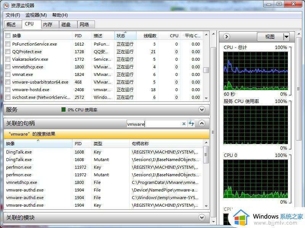305x228 pixels.
Task: Click process list scroll-down arrow
Action: (206, 98)
